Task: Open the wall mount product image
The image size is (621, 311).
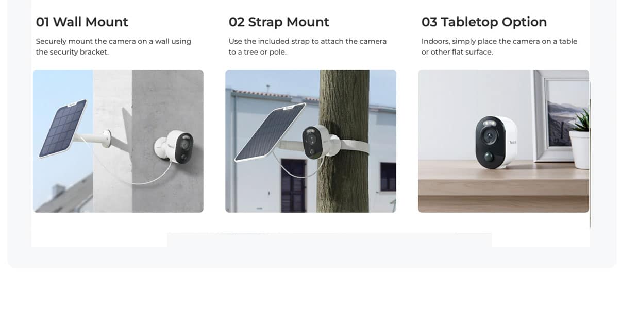Action: click(118, 141)
